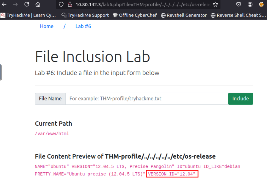This screenshot has width=267, height=187.
Task: Open the Pocket save icon
Action: pyautogui.click(x=239, y=4)
